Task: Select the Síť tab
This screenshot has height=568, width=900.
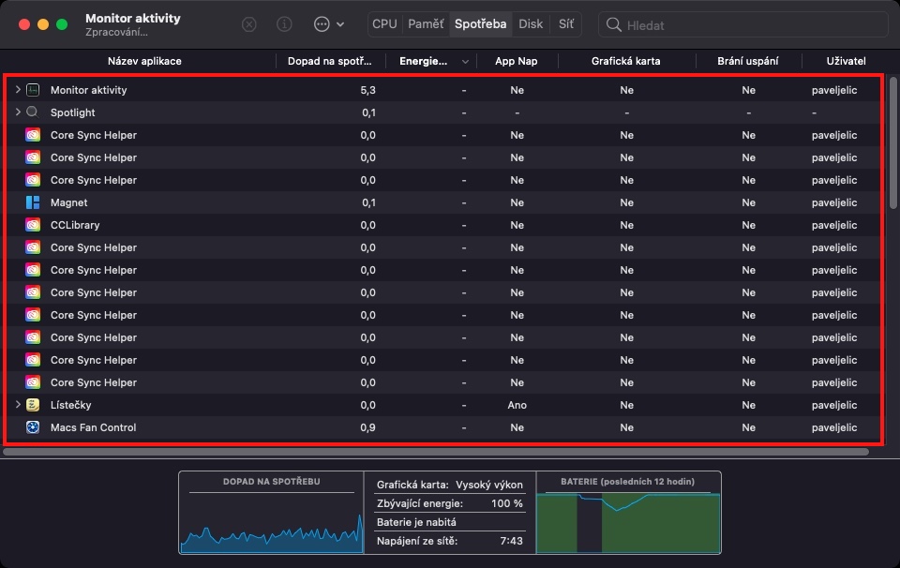Action: click(x=566, y=24)
